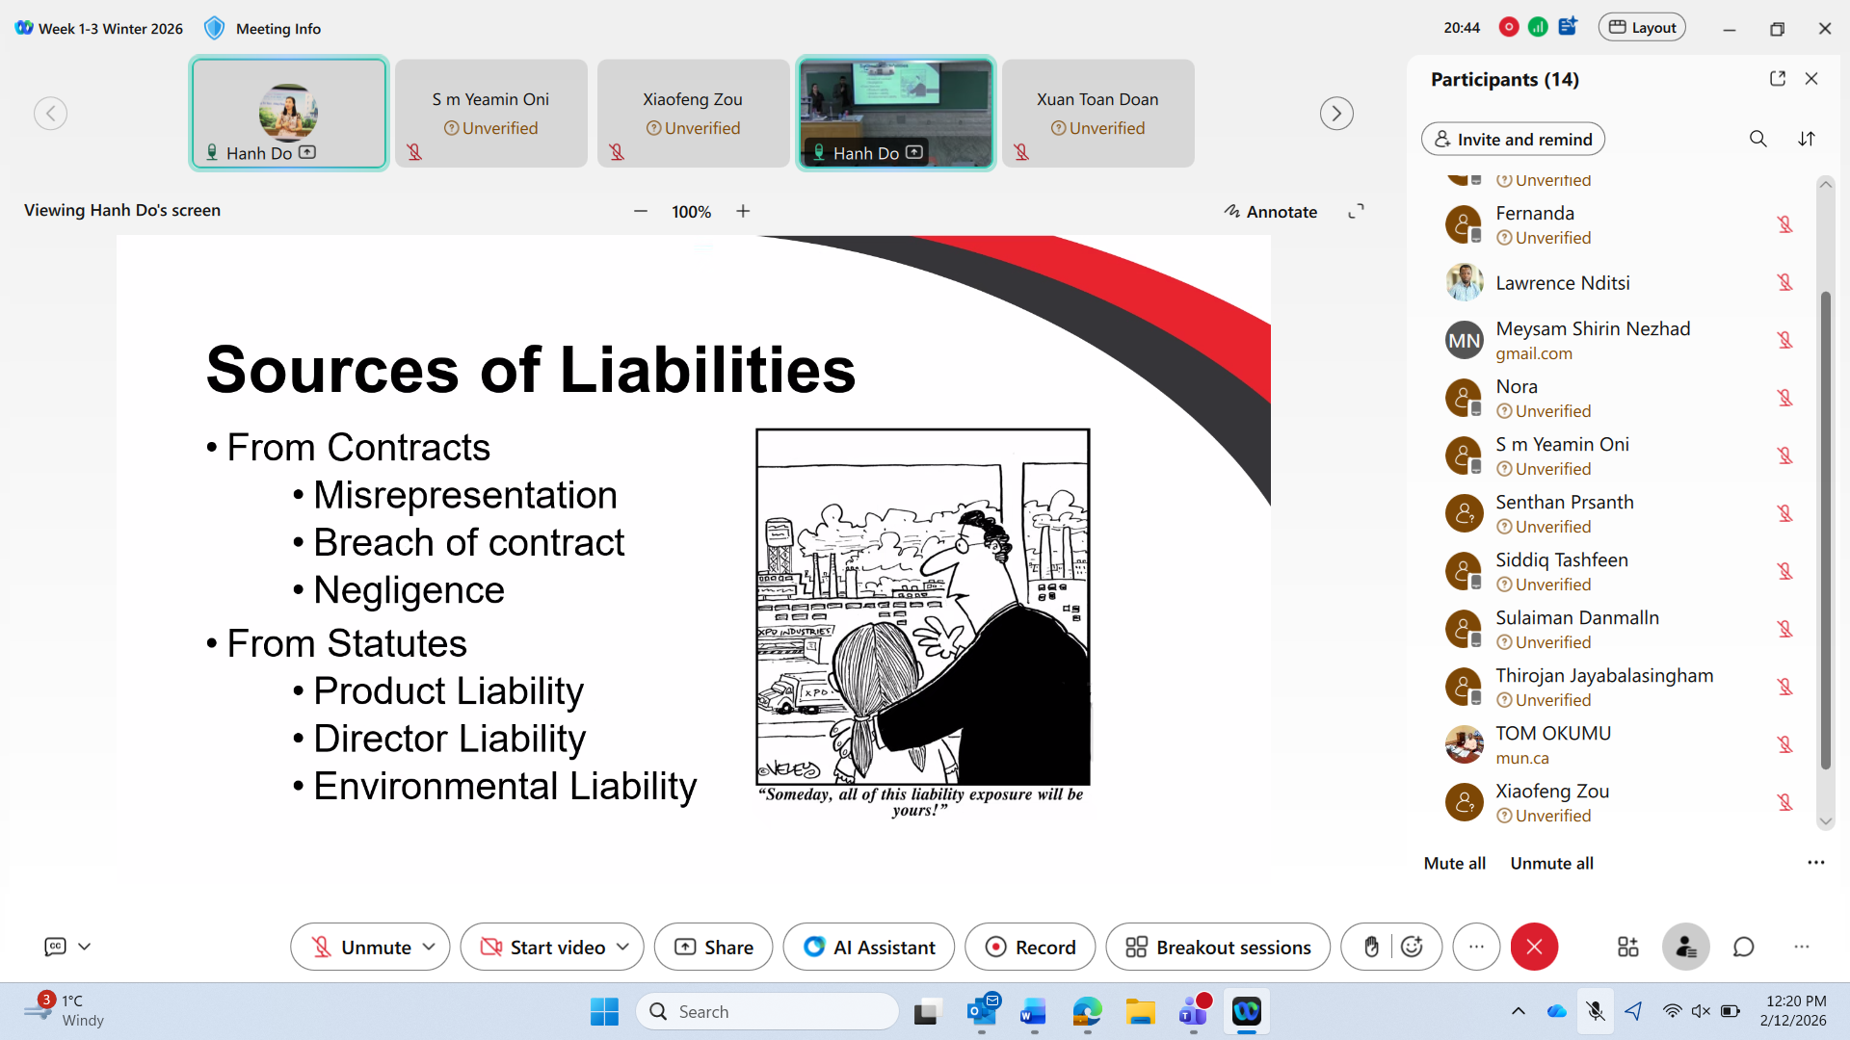
Task: Click Invite and remind button
Action: coord(1513,139)
